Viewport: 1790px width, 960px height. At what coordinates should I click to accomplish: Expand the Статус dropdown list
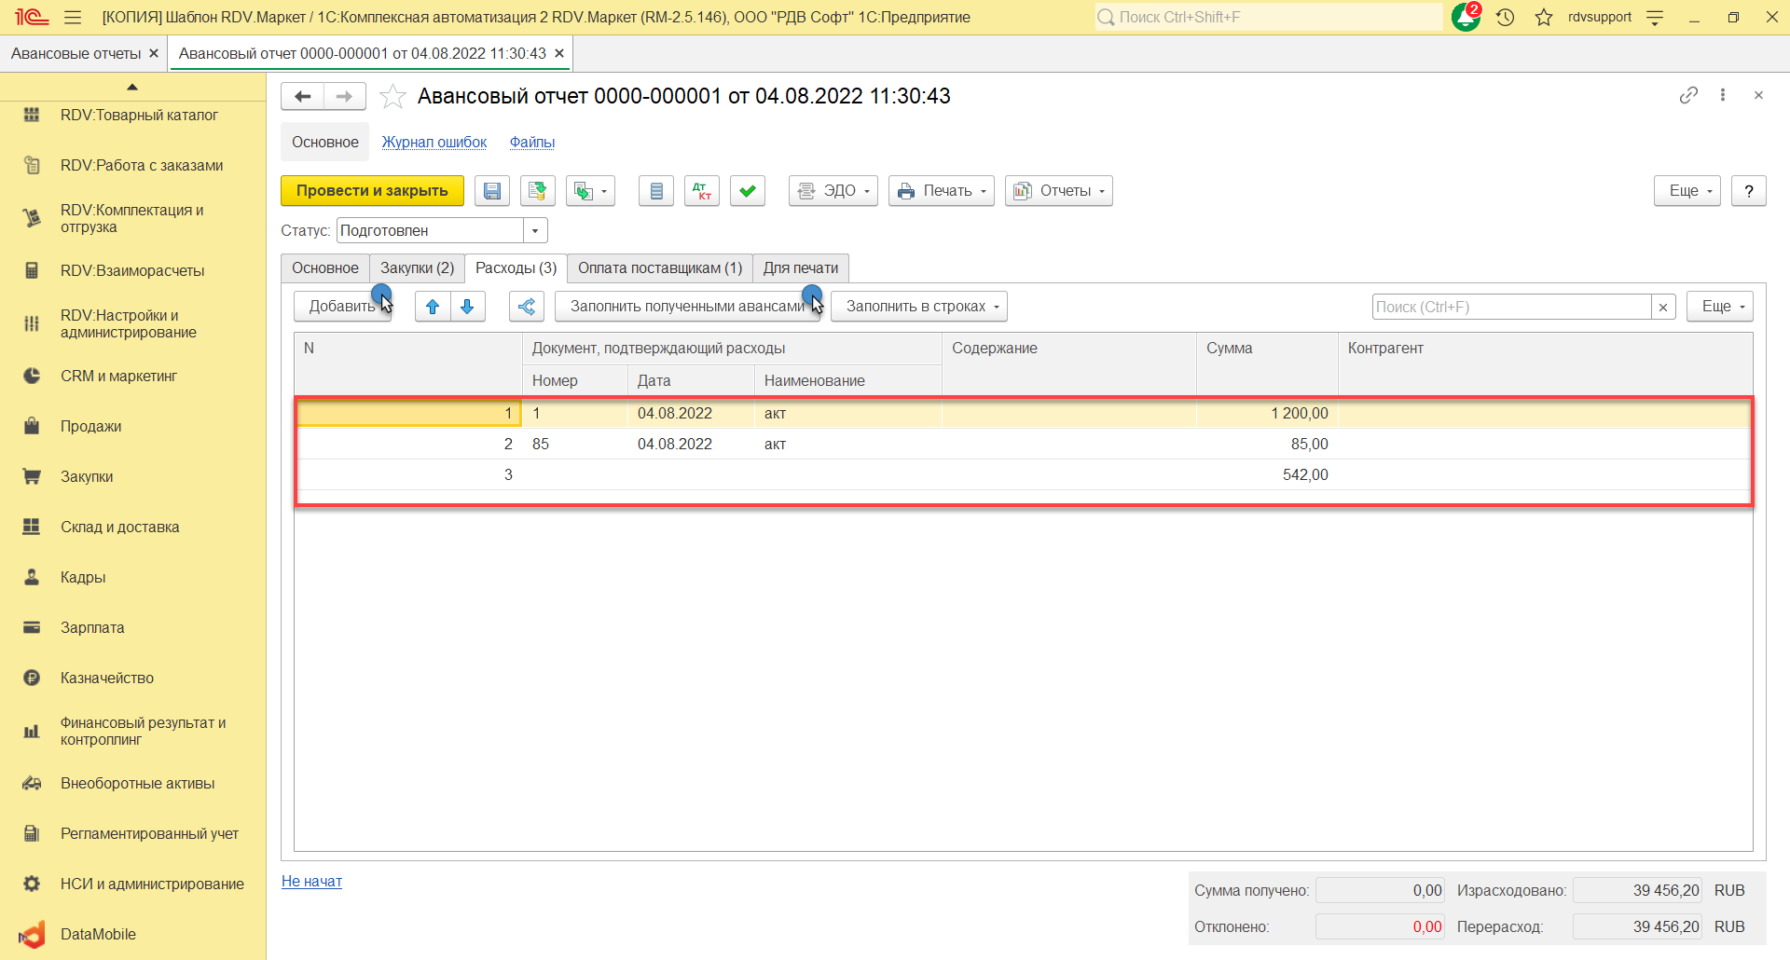[x=535, y=230]
